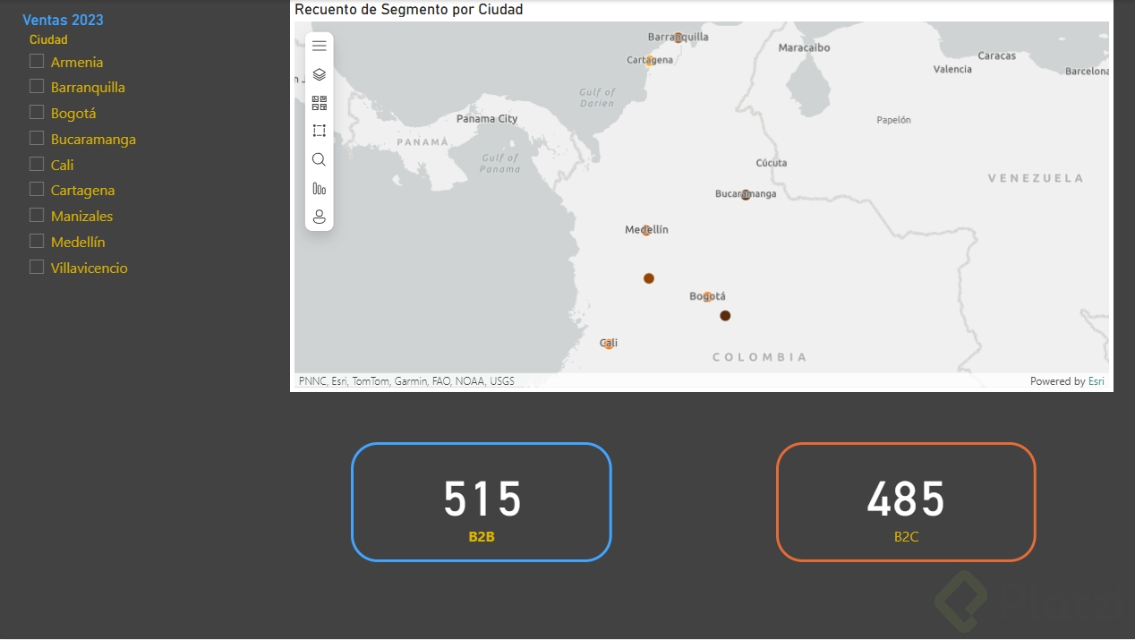
Task: Click the Ventas 2023 title
Action: pyautogui.click(x=63, y=20)
